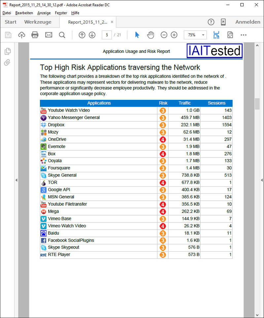264x318 pixels.
Task: Open the Datei menu
Action: click(x=7, y=13)
